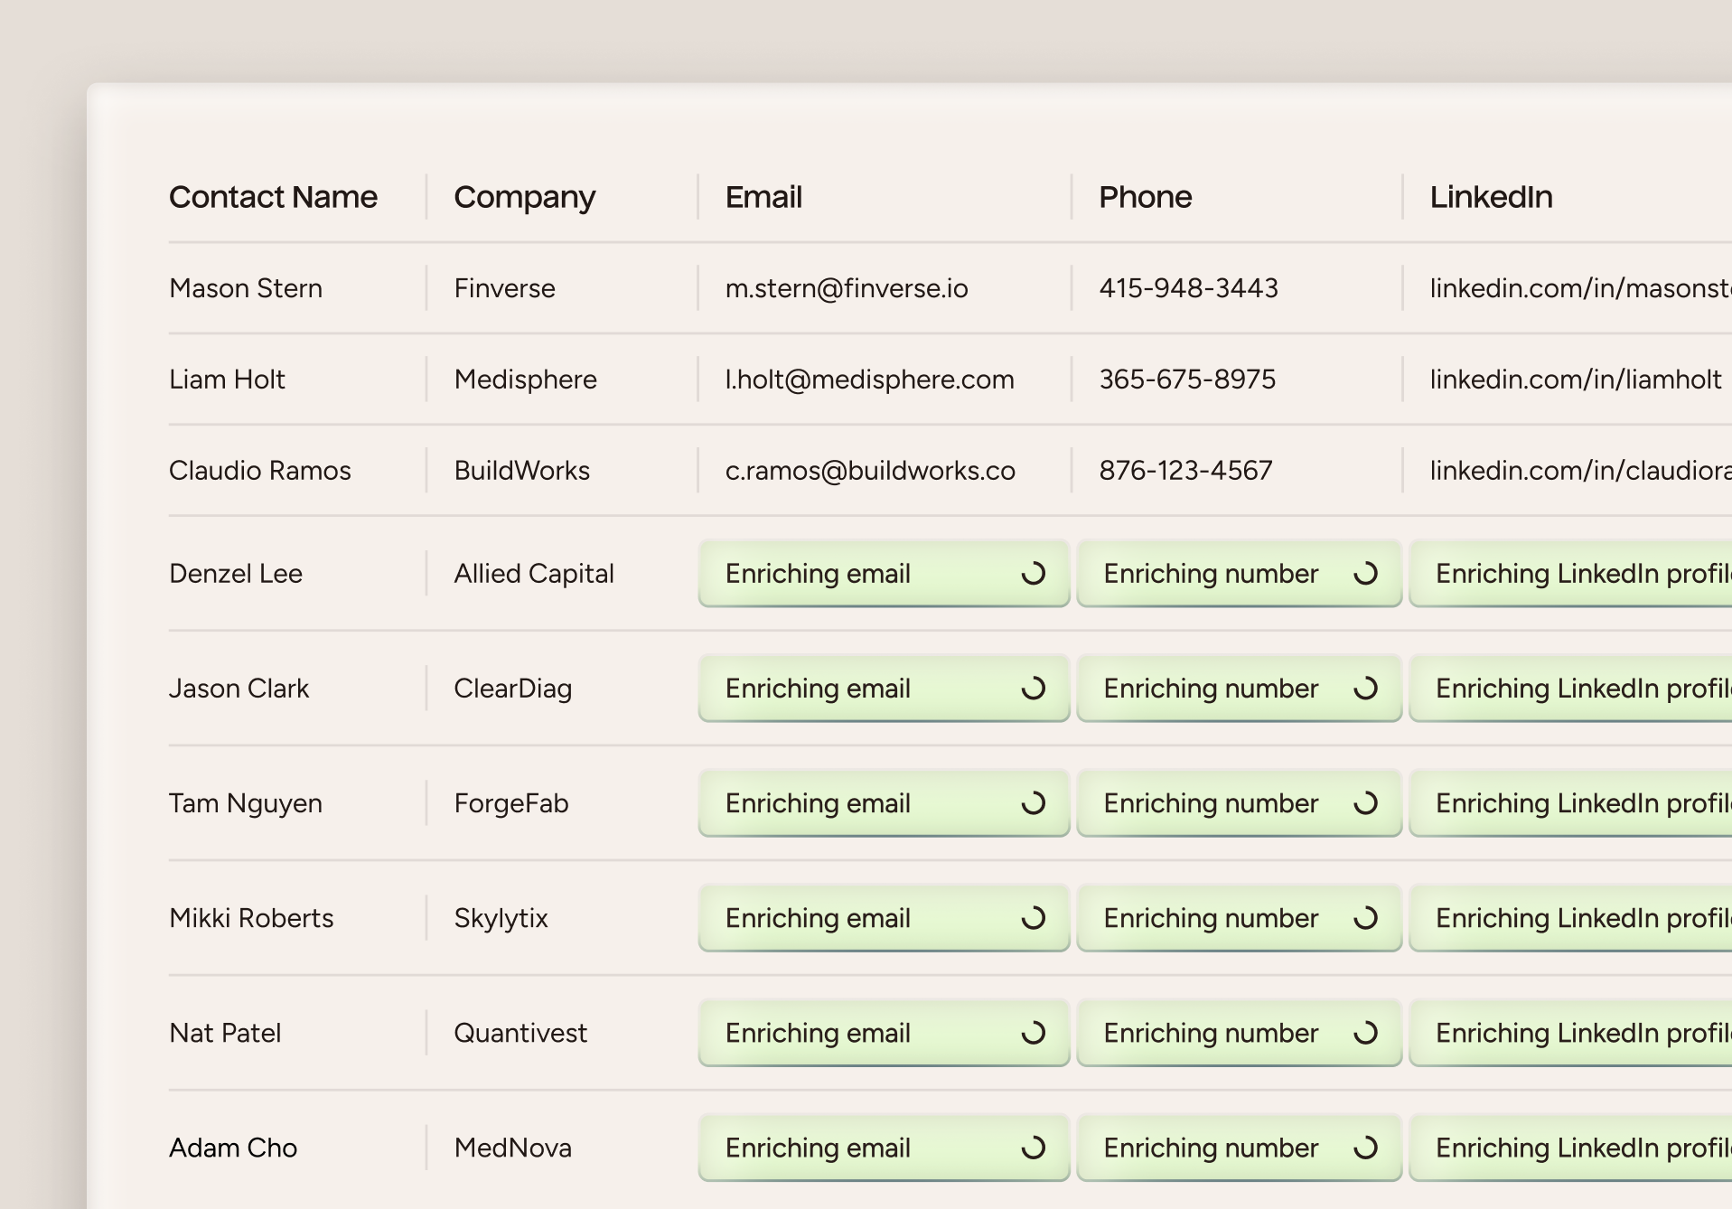This screenshot has width=1732, height=1209.
Task: Select the Tam Nguyen name cell
Action: pyautogui.click(x=246, y=804)
